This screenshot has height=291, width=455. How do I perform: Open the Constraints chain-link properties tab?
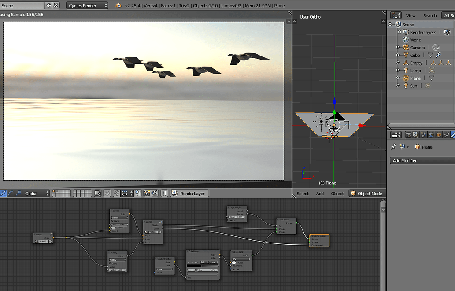(446, 135)
